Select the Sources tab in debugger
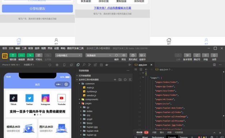 184,137
